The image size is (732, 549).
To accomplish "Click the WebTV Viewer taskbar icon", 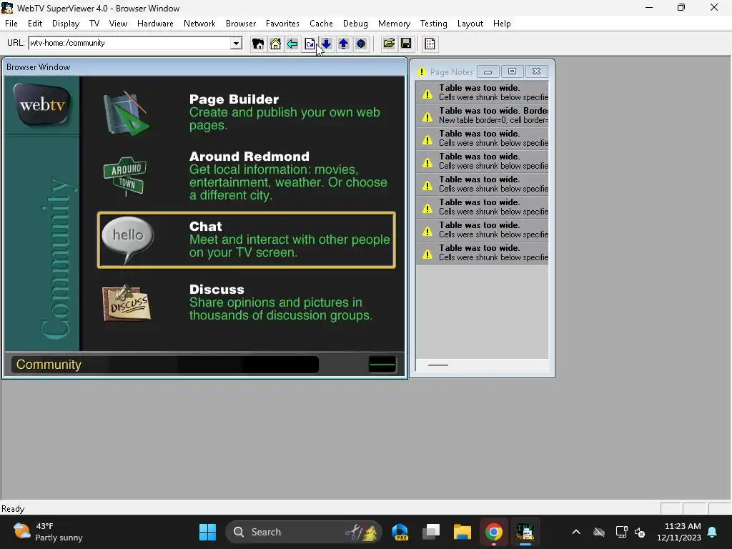I will pyautogui.click(x=525, y=532).
